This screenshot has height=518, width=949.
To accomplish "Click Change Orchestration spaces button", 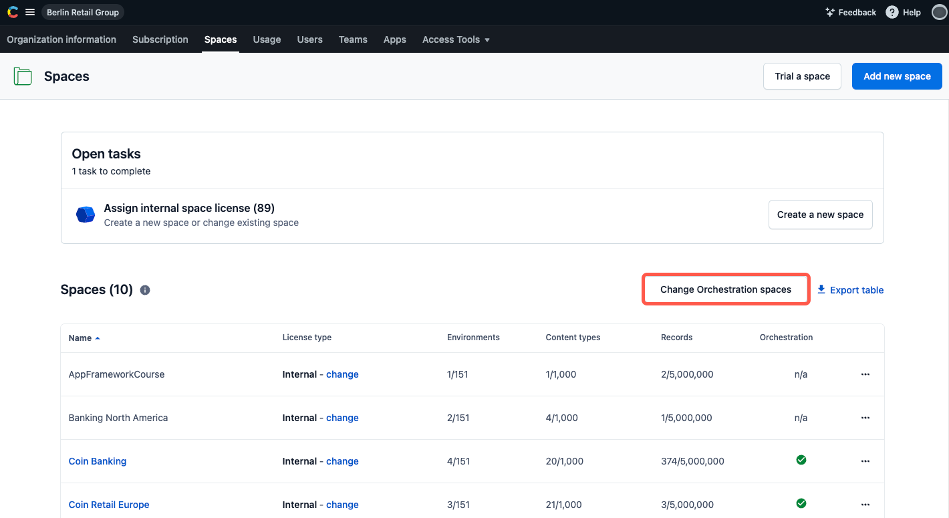I will pyautogui.click(x=726, y=289).
